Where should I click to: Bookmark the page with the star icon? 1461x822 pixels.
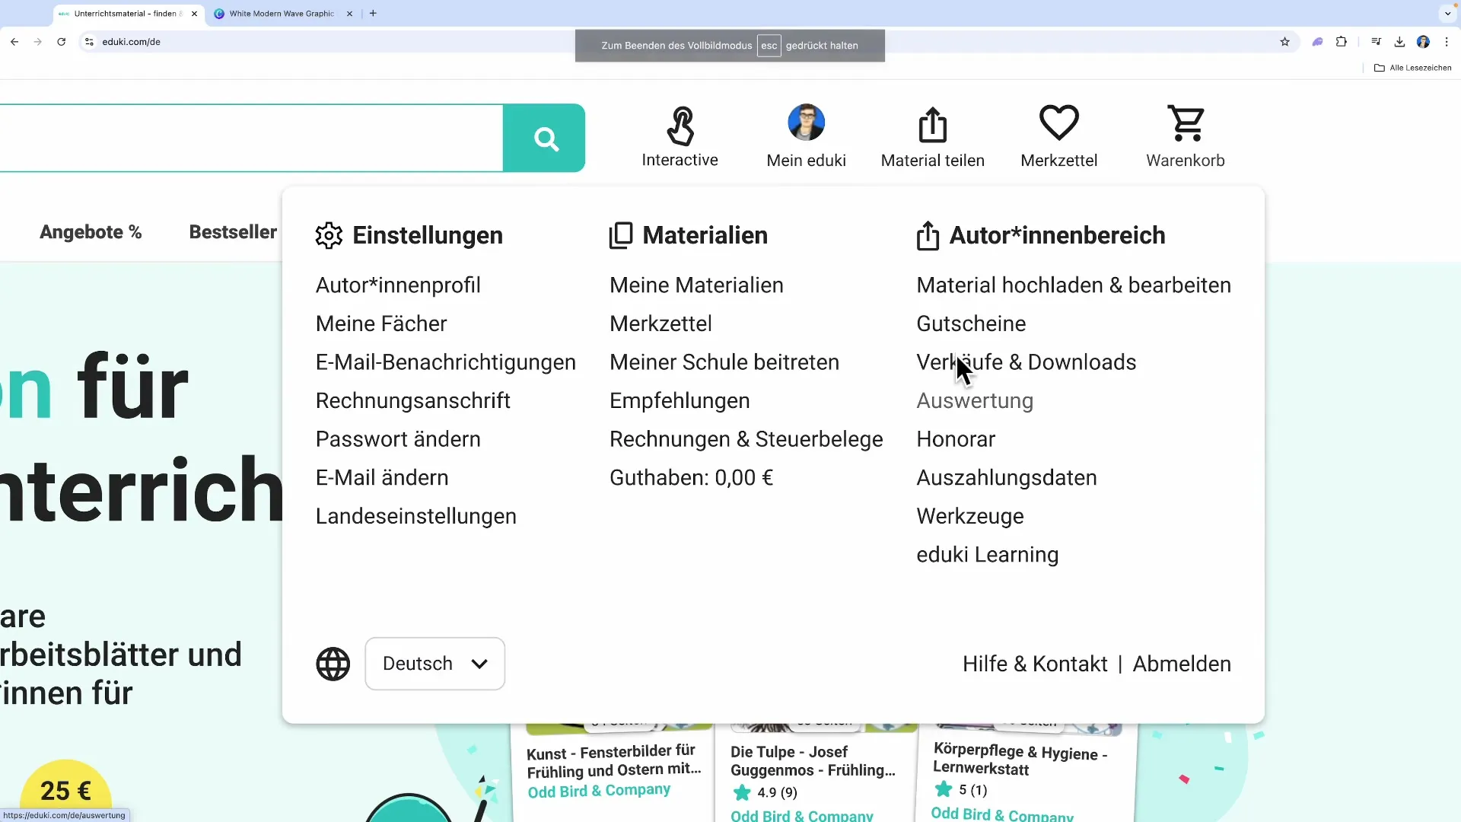coord(1285,42)
